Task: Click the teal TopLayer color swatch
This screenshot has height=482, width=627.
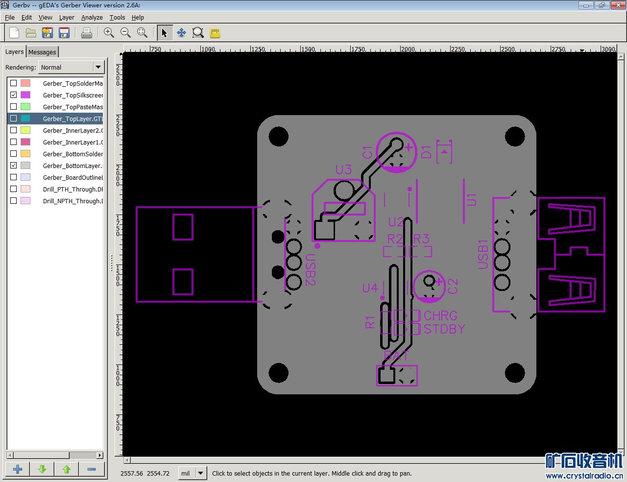Action: point(25,119)
